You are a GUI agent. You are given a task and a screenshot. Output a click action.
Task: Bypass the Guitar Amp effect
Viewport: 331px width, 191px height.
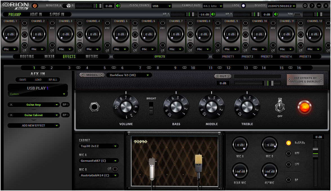[x=65, y=105]
